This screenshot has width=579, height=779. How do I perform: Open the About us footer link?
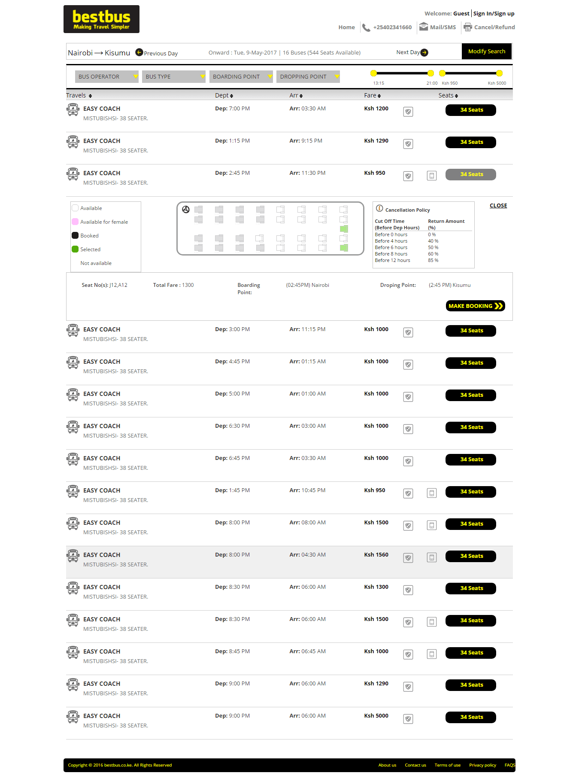pos(387,765)
